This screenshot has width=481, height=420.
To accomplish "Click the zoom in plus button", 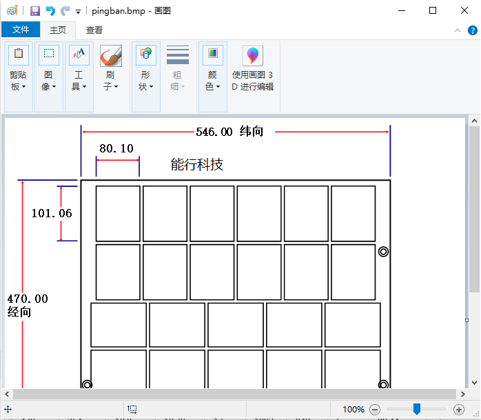I will [x=459, y=410].
